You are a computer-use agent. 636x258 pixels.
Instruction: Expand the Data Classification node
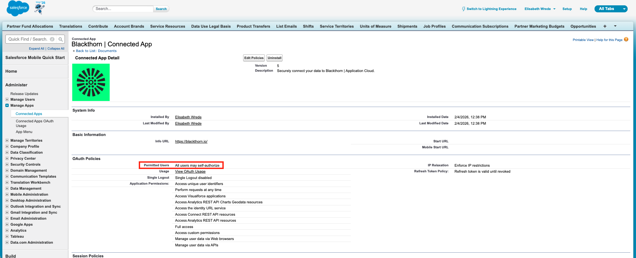coord(7,152)
